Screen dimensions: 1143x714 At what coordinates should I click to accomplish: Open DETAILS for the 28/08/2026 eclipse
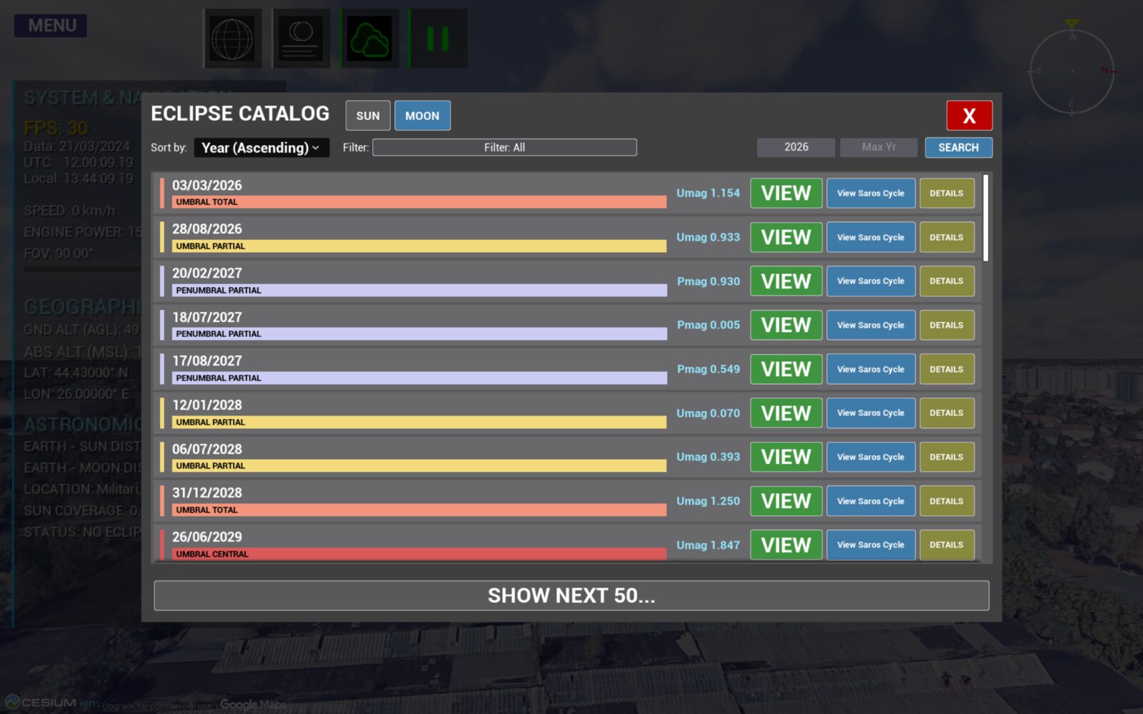(947, 237)
